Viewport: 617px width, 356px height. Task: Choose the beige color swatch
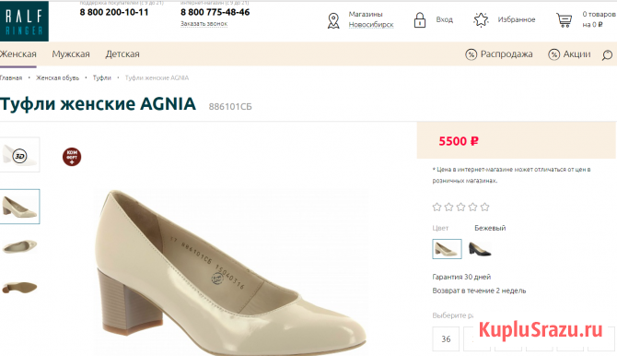click(447, 249)
